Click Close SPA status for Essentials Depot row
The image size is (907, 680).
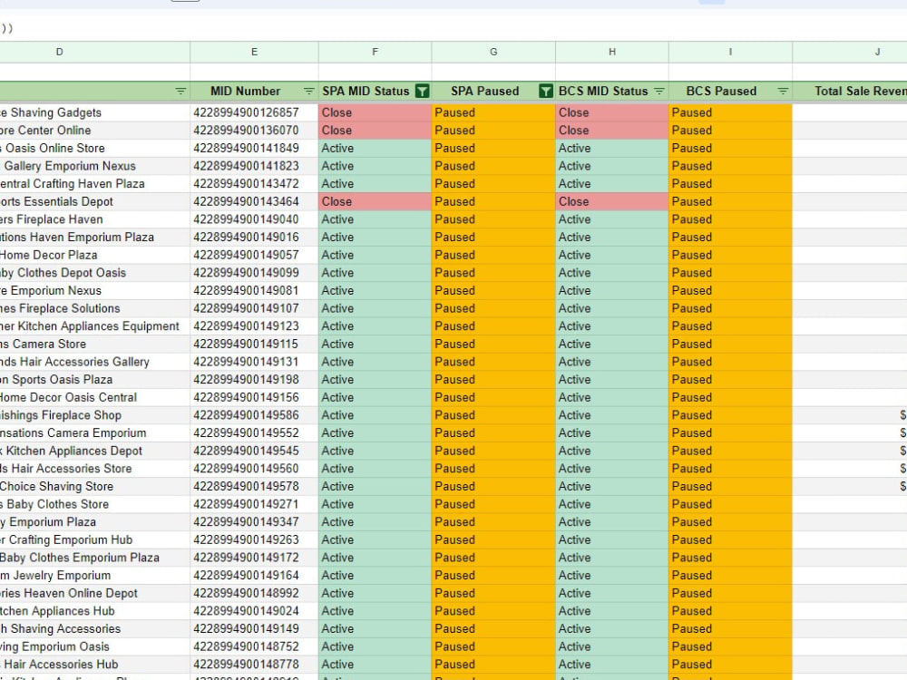[x=375, y=202]
